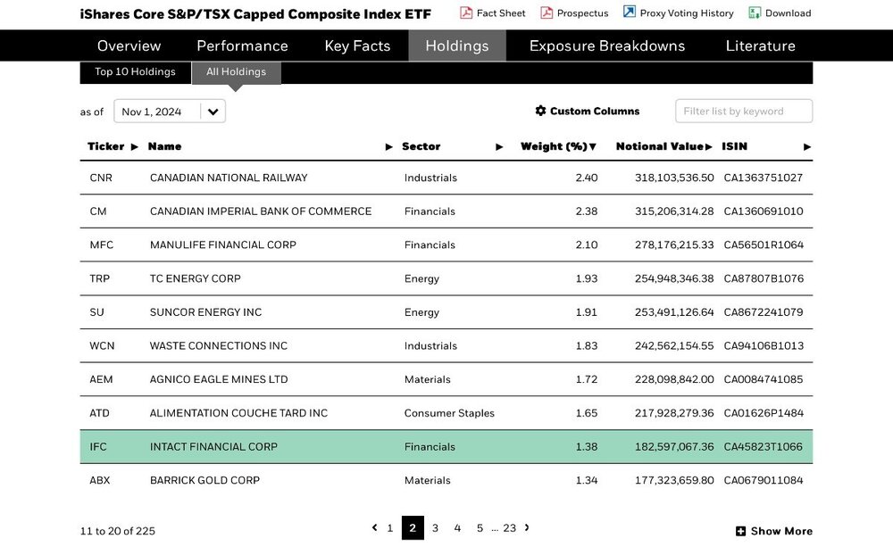Go to page 4 of holdings
893x547 pixels.
pyautogui.click(x=457, y=528)
